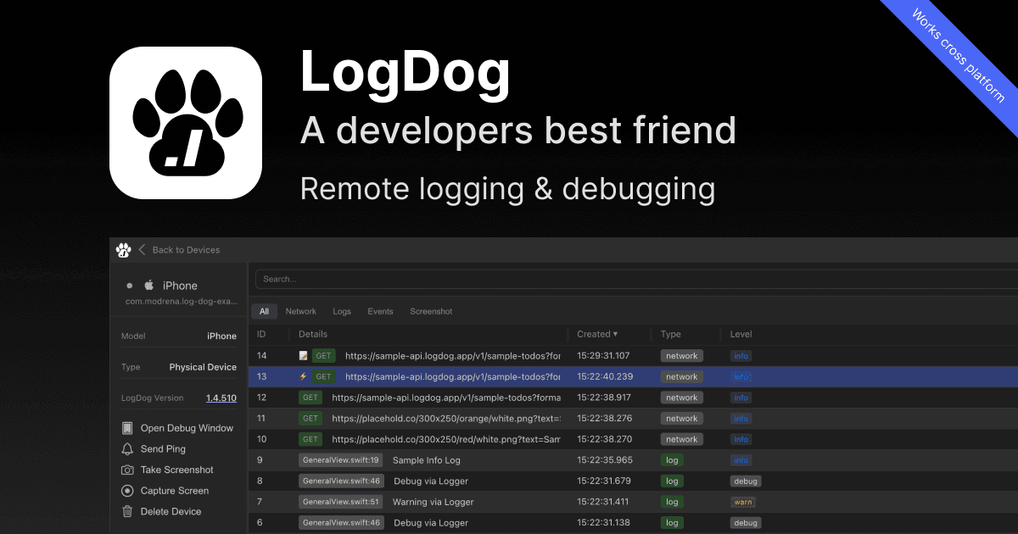
Task: Click Debug via Logger in row 8
Action: tap(431, 481)
